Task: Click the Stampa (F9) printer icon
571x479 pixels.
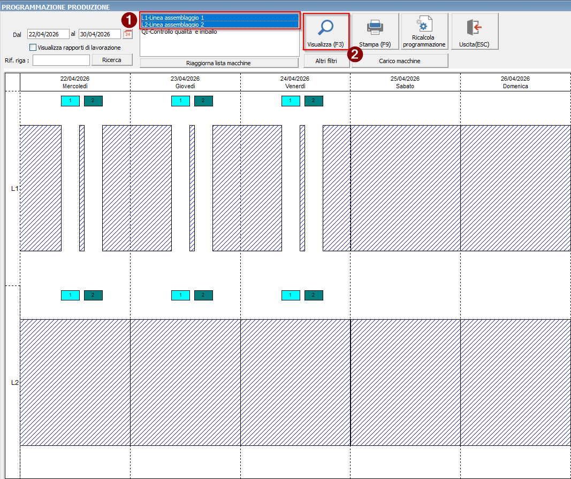Action: tap(375, 28)
